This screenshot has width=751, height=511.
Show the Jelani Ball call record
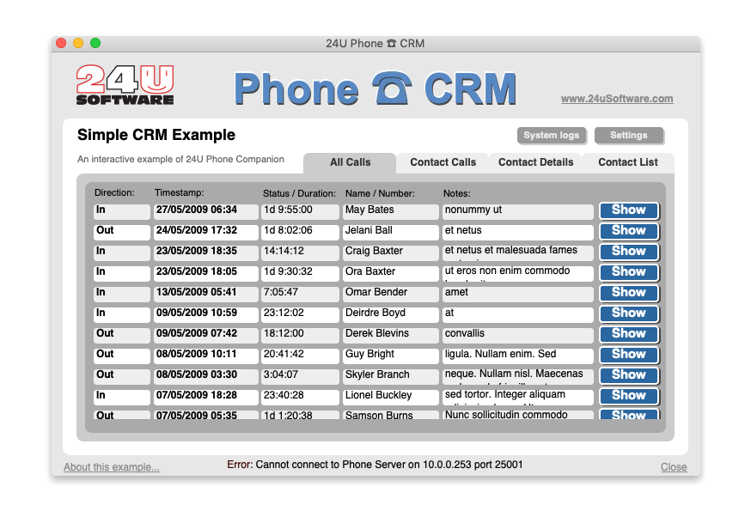tap(628, 231)
